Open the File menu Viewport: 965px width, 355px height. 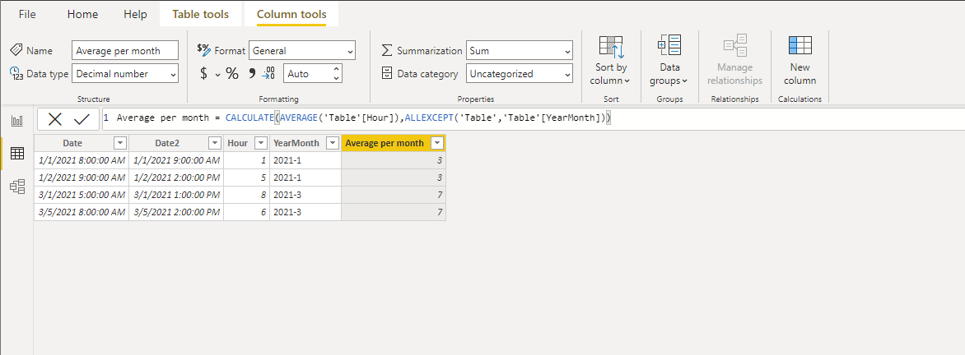point(27,14)
